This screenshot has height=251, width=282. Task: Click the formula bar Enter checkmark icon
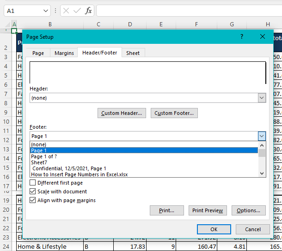pos(77,11)
